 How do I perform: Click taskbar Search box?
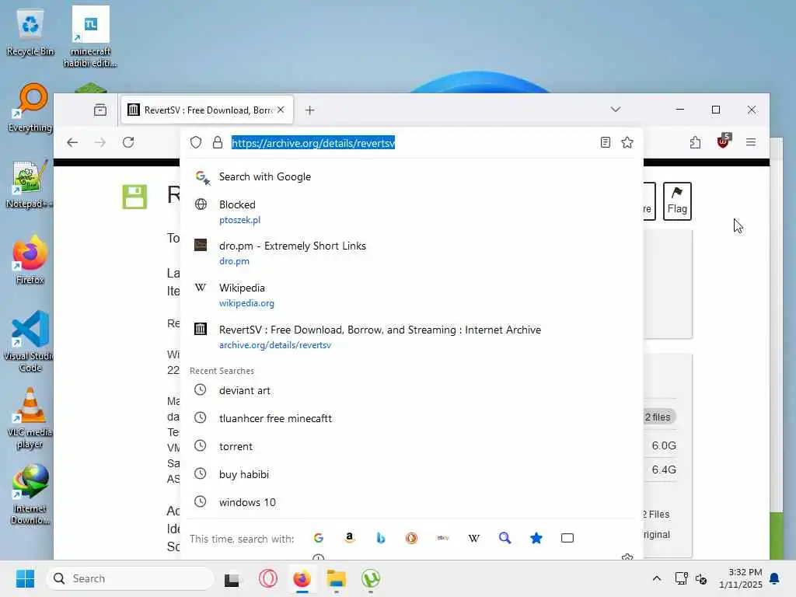click(130, 578)
